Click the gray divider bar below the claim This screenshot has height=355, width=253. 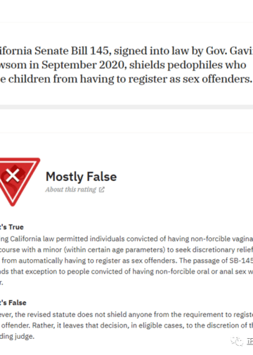click(126, 107)
